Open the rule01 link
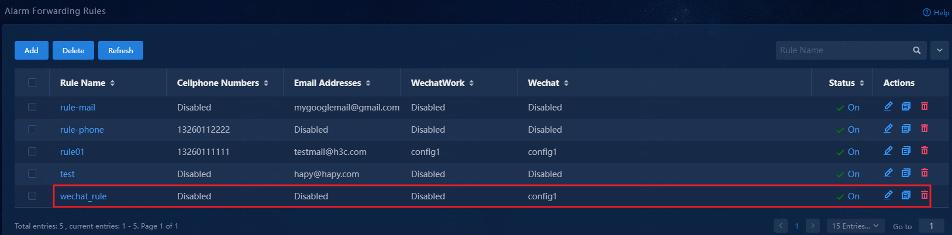The width and height of the screenshot is (952, 235). coord(72,152)
